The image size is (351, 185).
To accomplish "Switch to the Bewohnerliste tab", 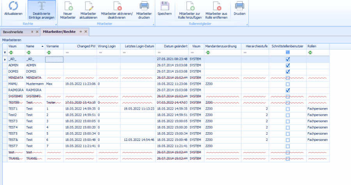I will (13, 32).
